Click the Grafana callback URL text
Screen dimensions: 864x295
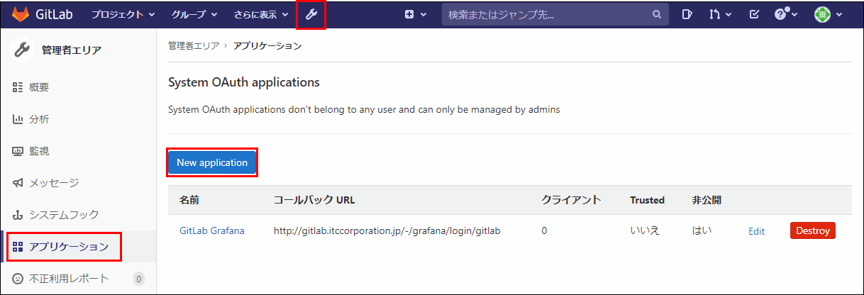click(x=387, y=231)
